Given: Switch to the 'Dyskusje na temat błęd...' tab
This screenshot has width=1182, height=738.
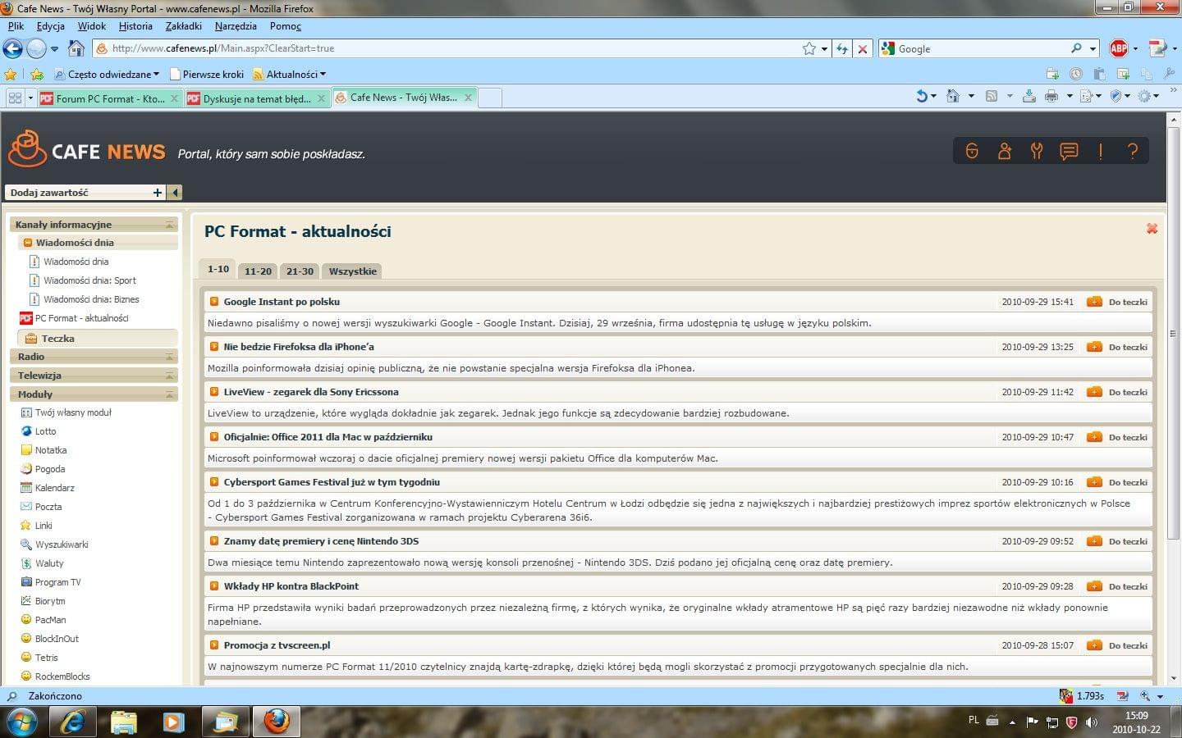Looking at the screenshot, I should tap(256, 98).
